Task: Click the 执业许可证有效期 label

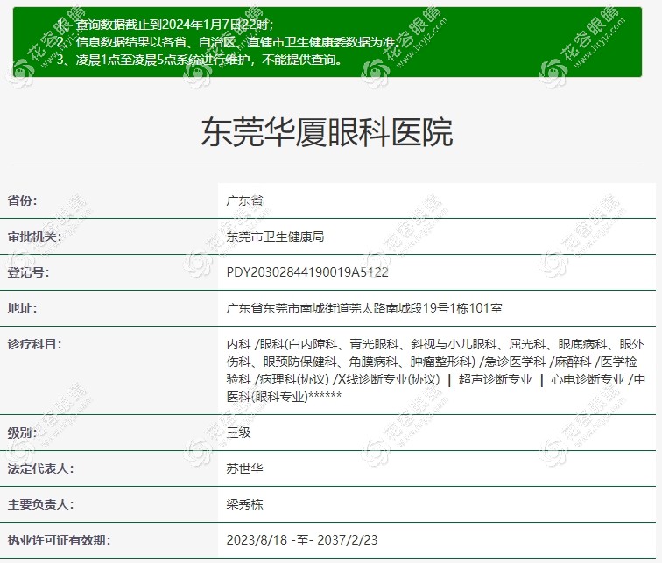Action: point(60,540)
